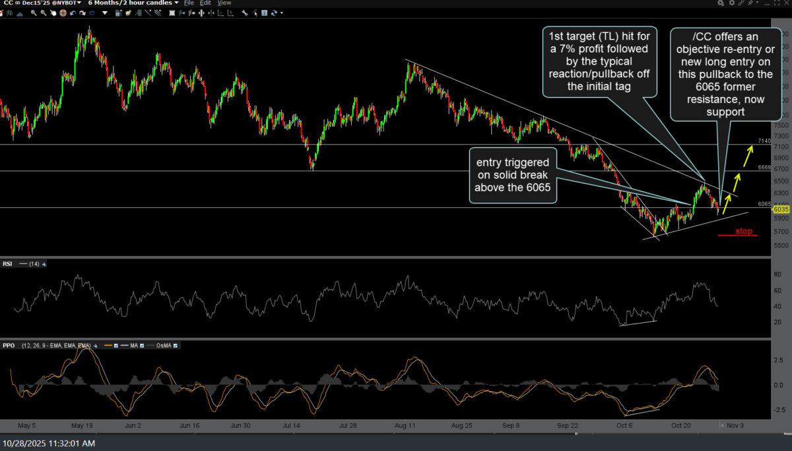792x451 pixels.
Task: Toggle the OsMA histogram checkbox
Action: click(x=175, y=345)
